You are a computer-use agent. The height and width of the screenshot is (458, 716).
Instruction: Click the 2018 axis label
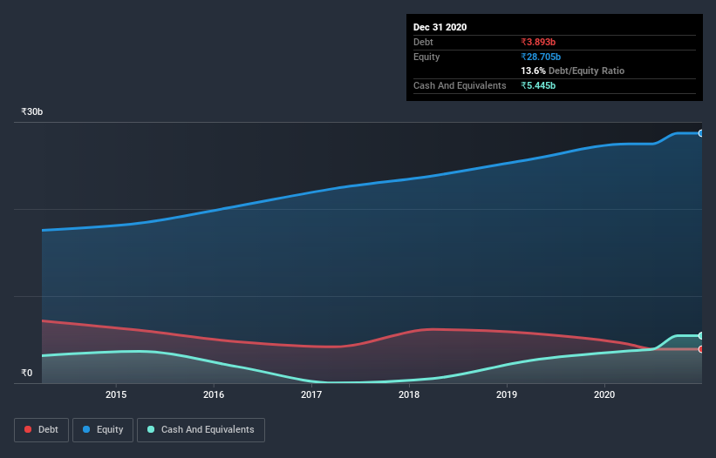click(409, 394)
